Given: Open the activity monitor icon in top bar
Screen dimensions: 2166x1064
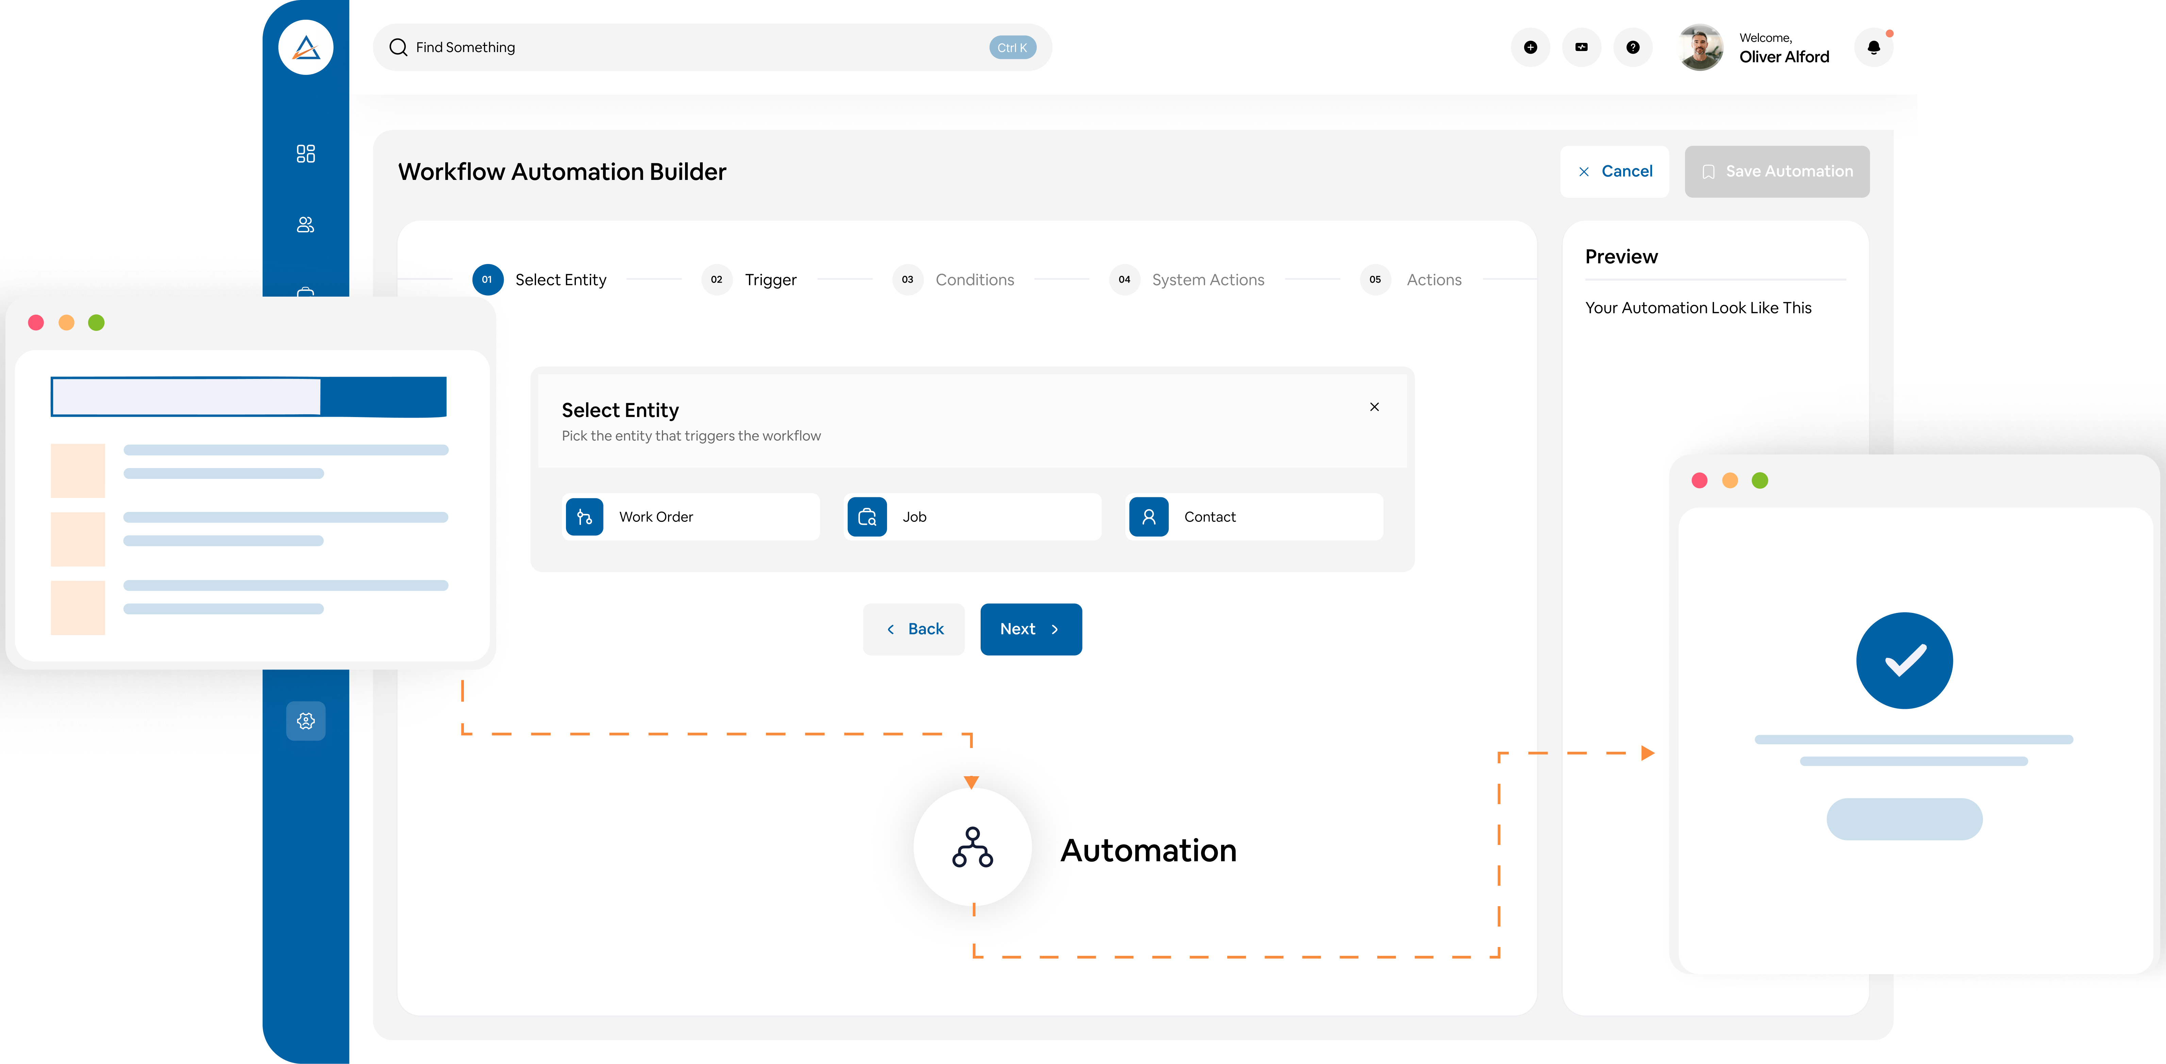Looking at the screenshot, I should pyautogui.click(x=1582, y=47).
